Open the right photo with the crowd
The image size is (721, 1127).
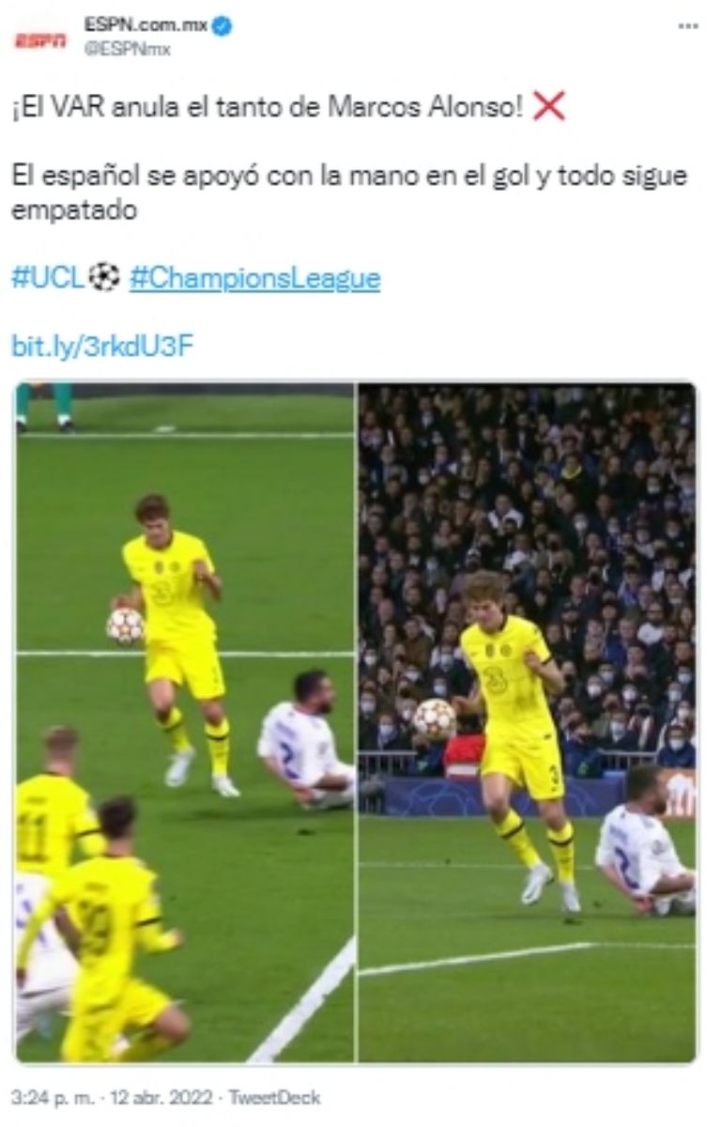(x=528, y=722)
